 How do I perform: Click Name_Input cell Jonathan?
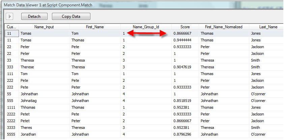(44, 134)
